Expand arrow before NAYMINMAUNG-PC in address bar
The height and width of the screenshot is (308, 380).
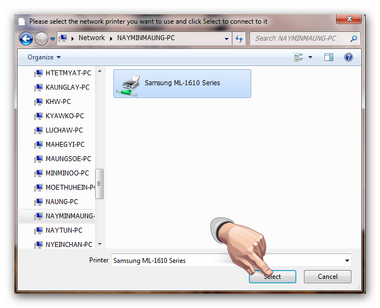coord(111,38)
